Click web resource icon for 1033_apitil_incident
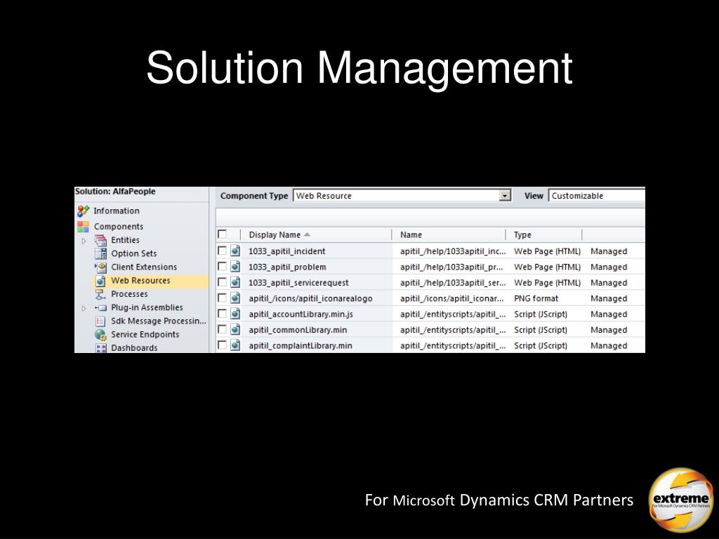 235,251
